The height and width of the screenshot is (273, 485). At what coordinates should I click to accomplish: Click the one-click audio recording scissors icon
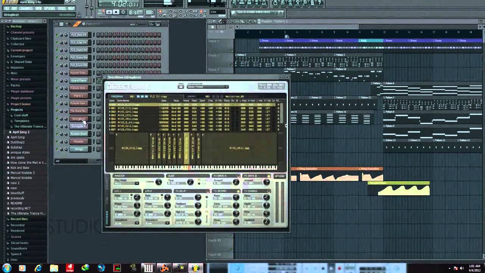[x=298, y=3]
